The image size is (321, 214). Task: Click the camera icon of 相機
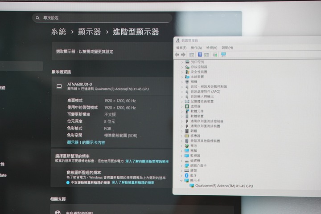(187, 82)
